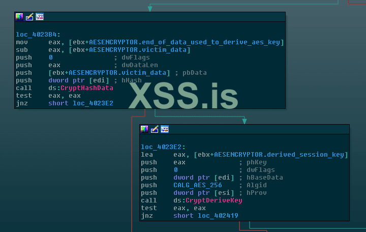The height and width of the screenshot is (232, 366).
Task: Select label loc_4023E2:
Action: click(x=163, y=147)
